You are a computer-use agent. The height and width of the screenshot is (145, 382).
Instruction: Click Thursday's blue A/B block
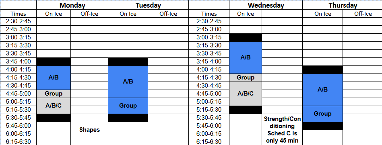tap(322, 90)
